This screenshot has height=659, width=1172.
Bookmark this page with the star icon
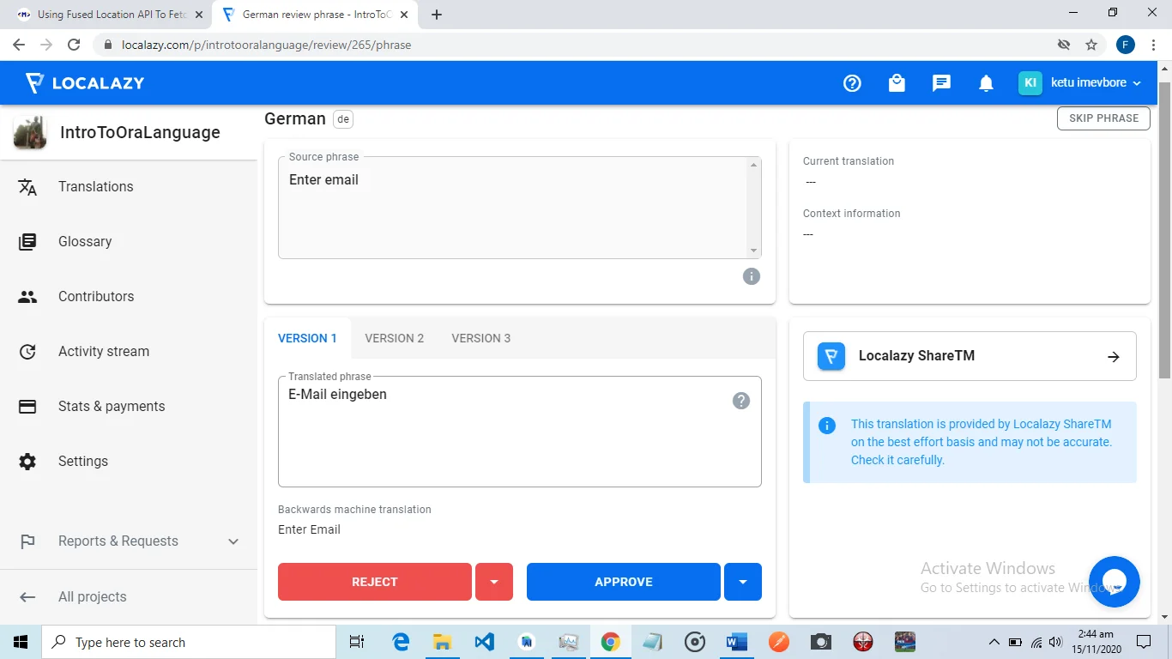coord(1091,45)
